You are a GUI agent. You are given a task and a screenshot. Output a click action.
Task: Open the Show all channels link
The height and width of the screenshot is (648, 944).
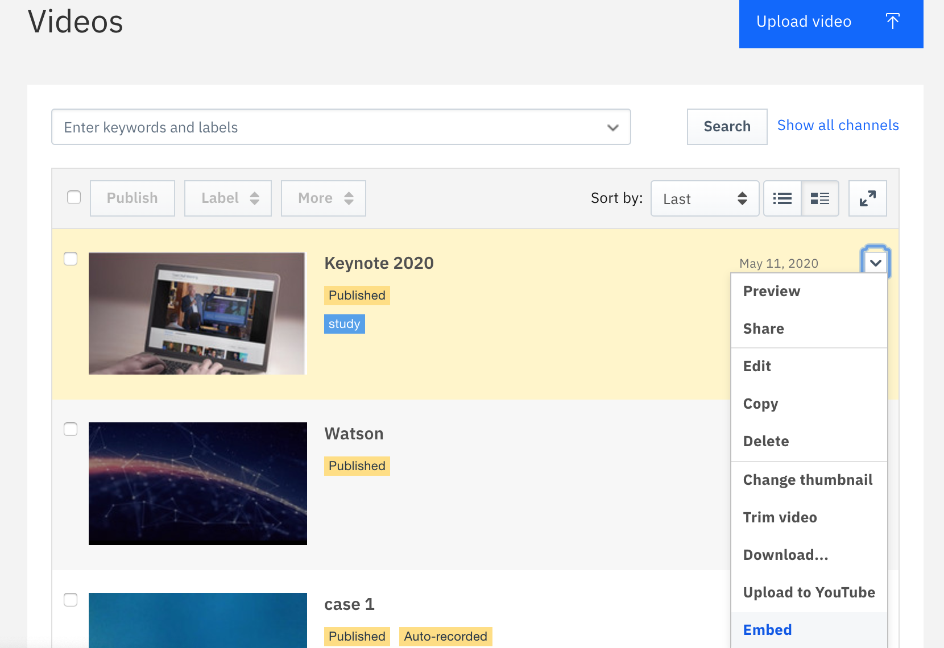pos(838,126)
